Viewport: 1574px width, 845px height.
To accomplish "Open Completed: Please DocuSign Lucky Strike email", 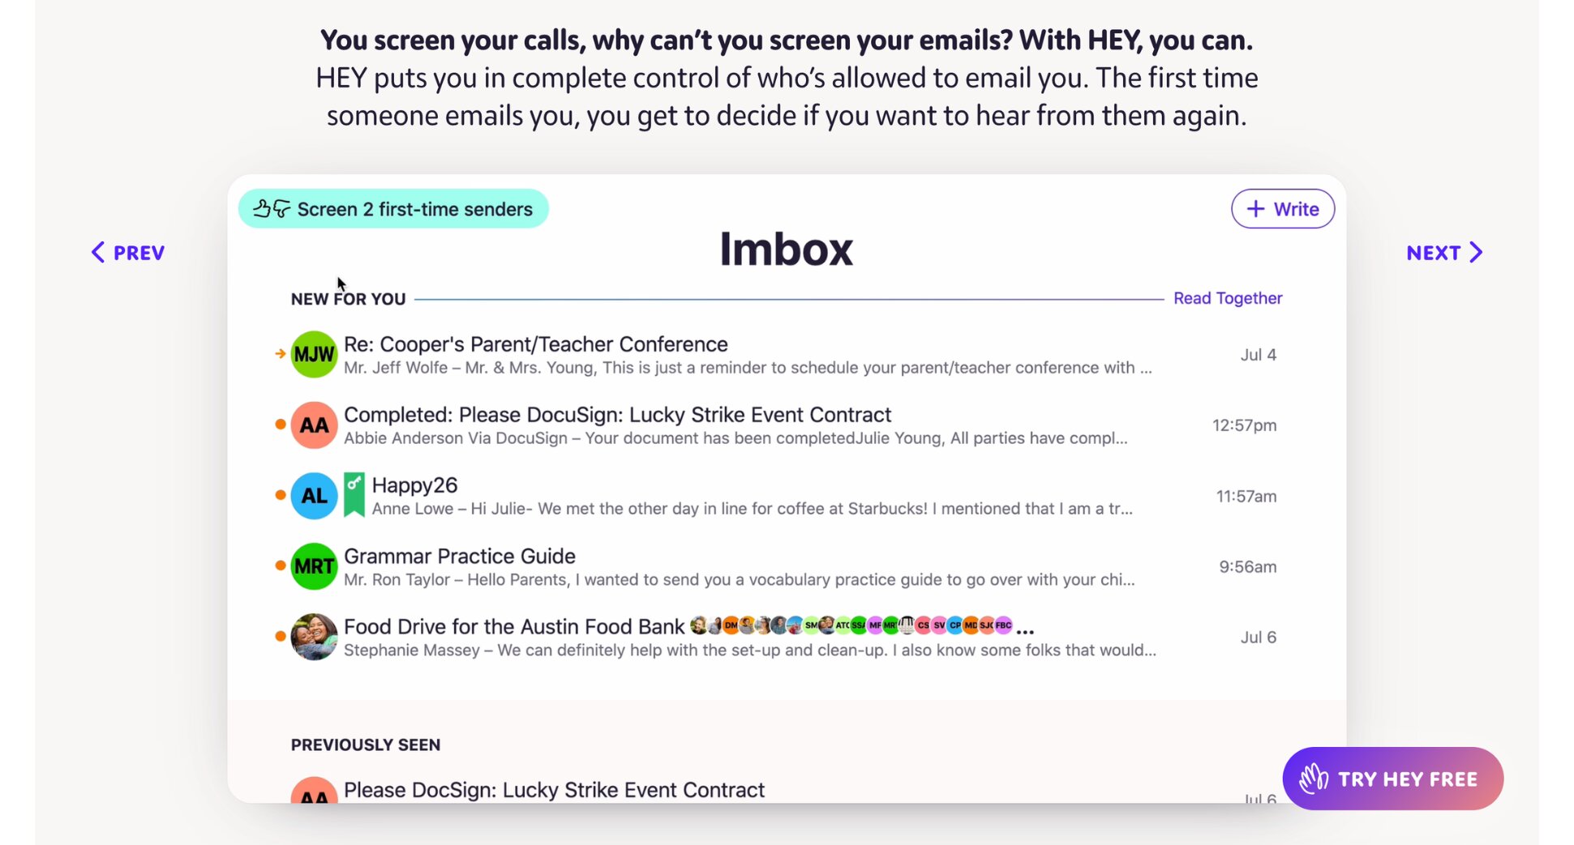I will click(618, 415).
